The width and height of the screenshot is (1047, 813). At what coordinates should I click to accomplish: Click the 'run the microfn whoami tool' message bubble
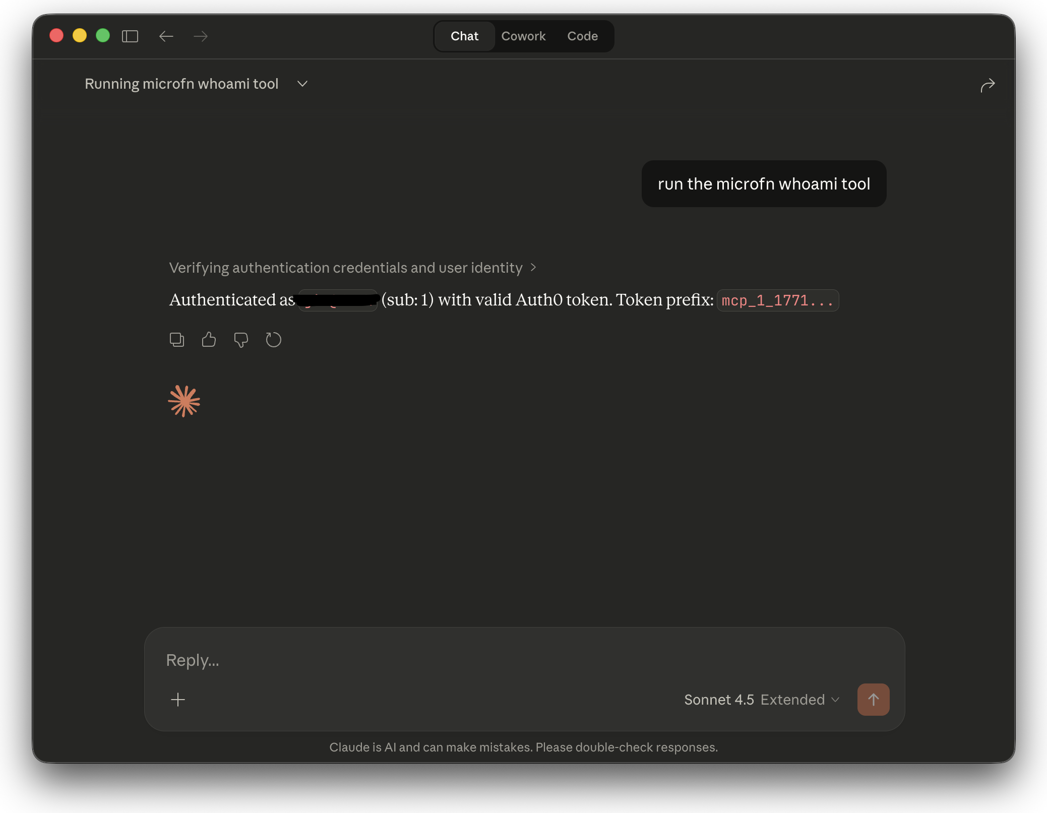[764, 184]
